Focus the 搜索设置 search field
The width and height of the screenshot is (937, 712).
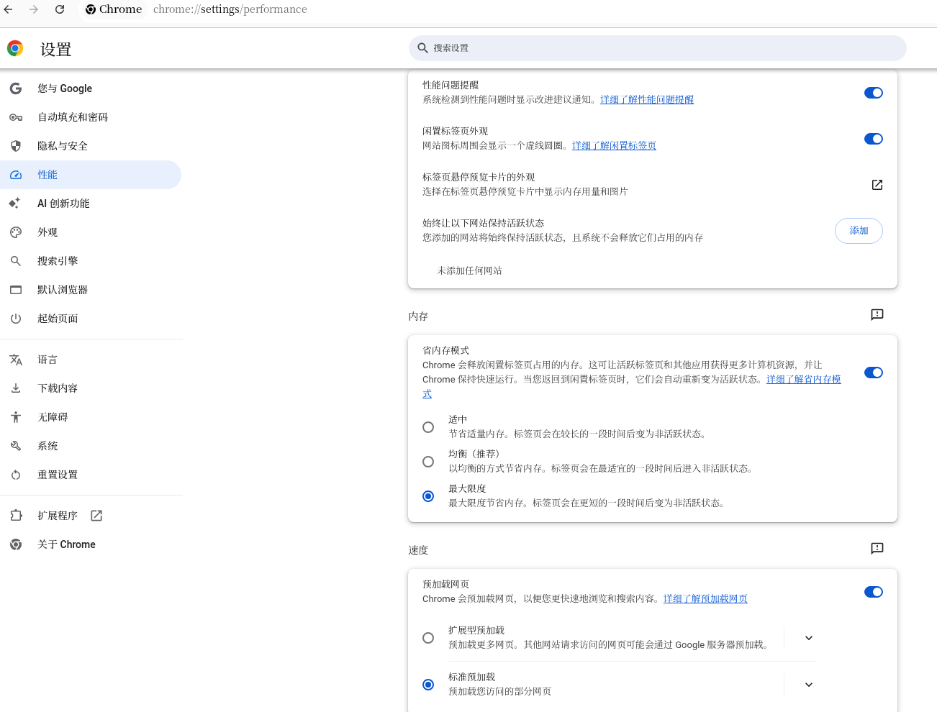click(658, 48)
